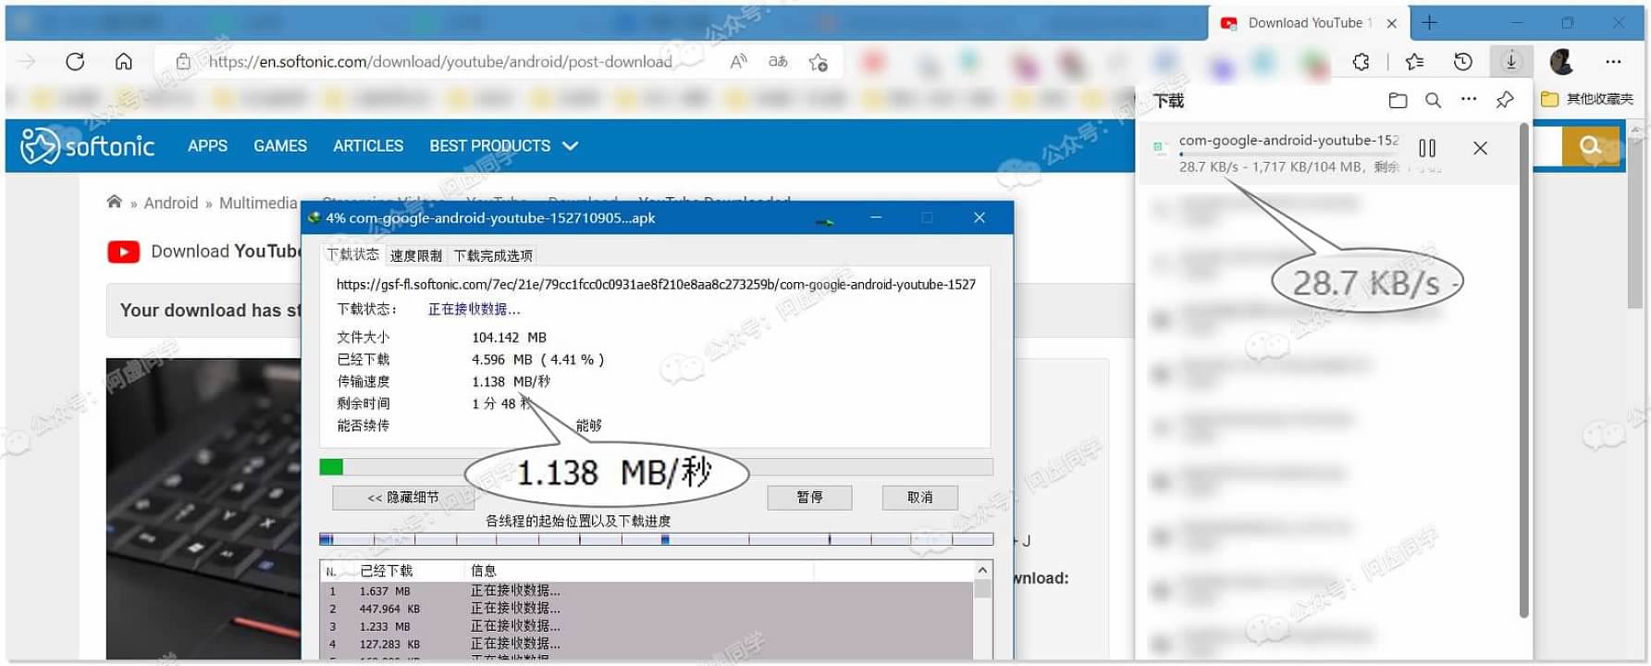
Task: Open the 其他收藏夹 favorites folder
Action: 1587,99
